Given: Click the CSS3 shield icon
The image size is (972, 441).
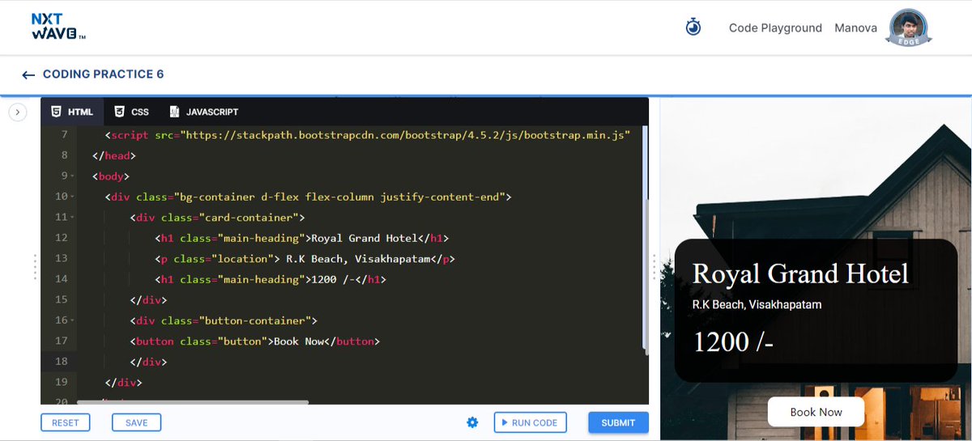Looking at the screenshot, I should point(119,112).
